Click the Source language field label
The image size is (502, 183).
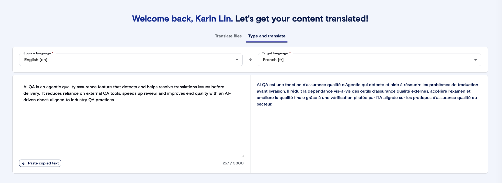(x=37, y=53)
